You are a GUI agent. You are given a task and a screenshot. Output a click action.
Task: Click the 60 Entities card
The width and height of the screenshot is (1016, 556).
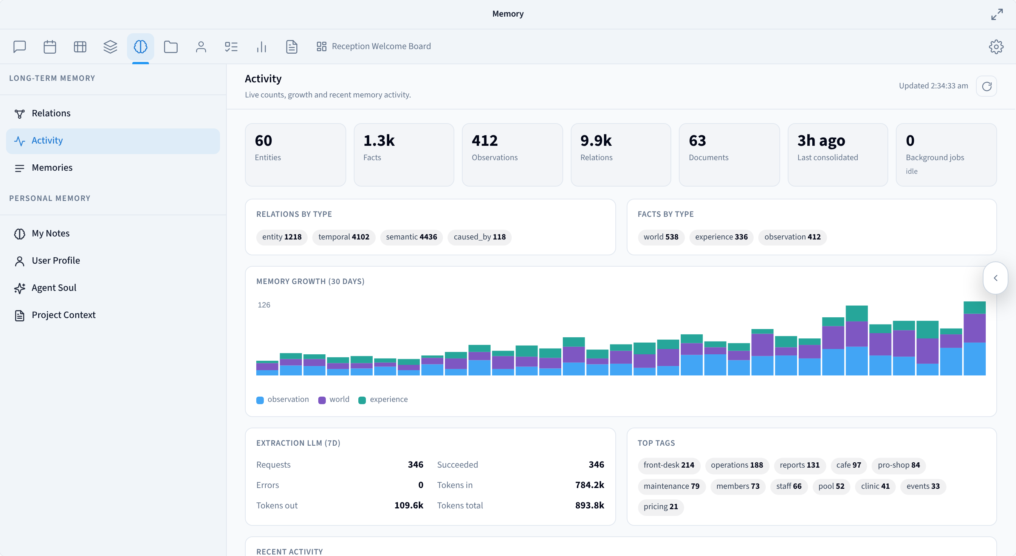pos(296,154)
